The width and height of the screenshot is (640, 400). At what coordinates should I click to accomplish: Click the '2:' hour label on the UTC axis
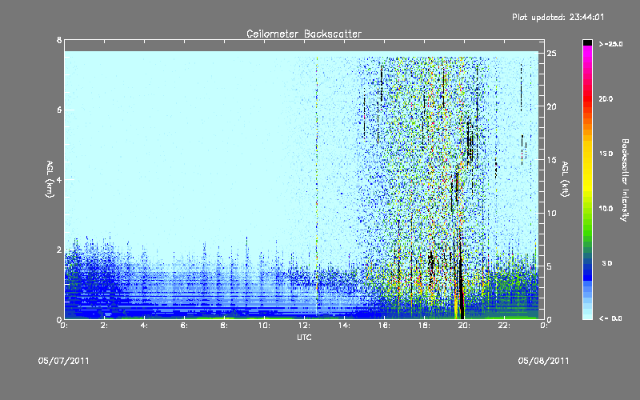coord(105,326)
